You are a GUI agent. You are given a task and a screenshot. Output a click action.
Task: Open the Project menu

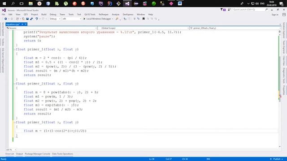click(x=35, y=14)
